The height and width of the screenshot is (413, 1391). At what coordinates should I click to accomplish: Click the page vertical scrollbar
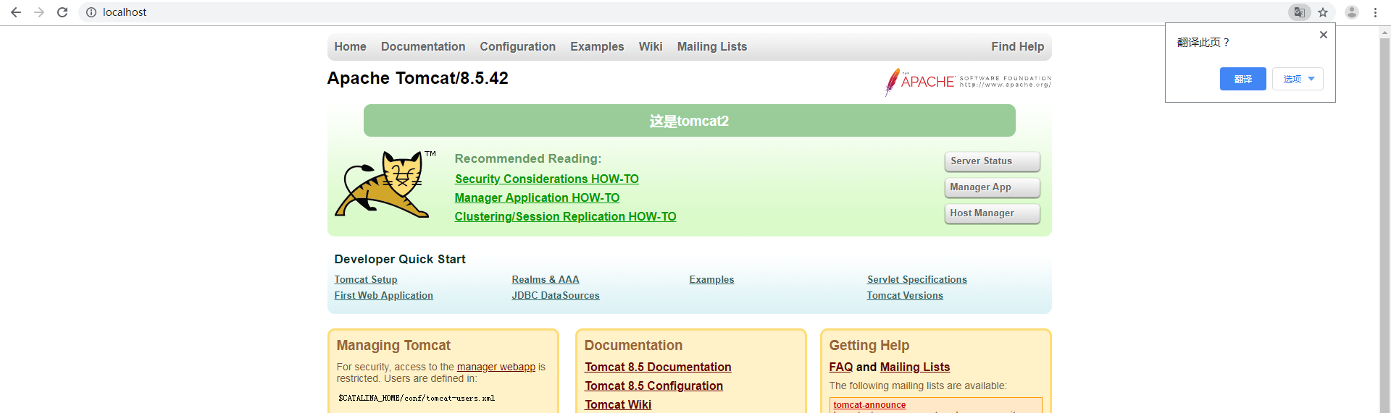tap(1384, 224)
